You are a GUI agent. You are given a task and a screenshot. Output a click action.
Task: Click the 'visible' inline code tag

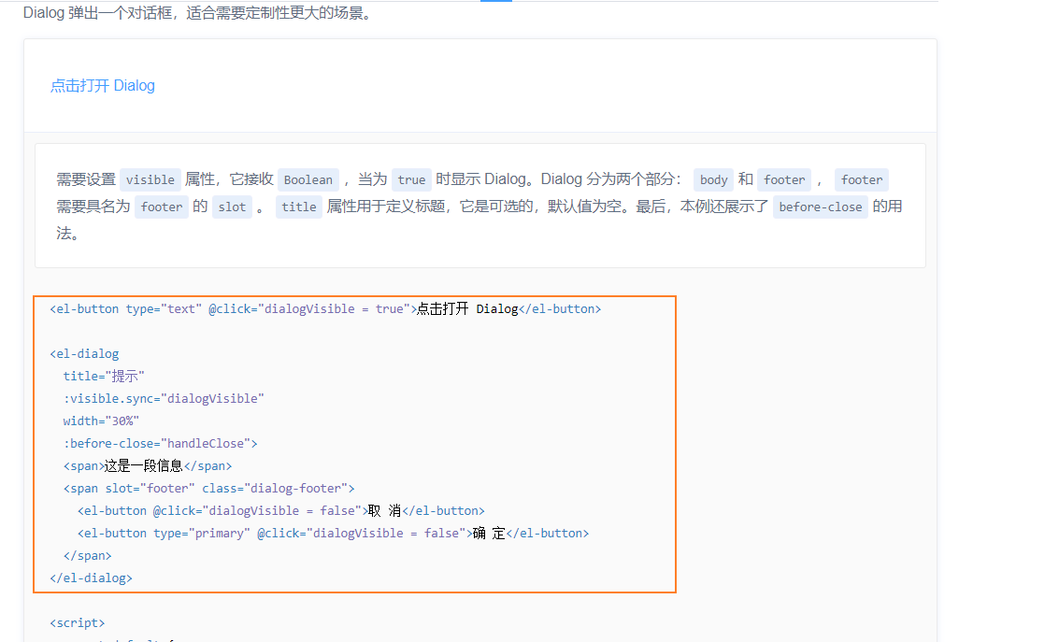click(150, 179)
